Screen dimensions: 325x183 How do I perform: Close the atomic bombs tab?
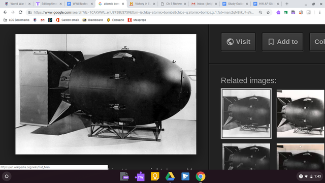coord(123,4)
